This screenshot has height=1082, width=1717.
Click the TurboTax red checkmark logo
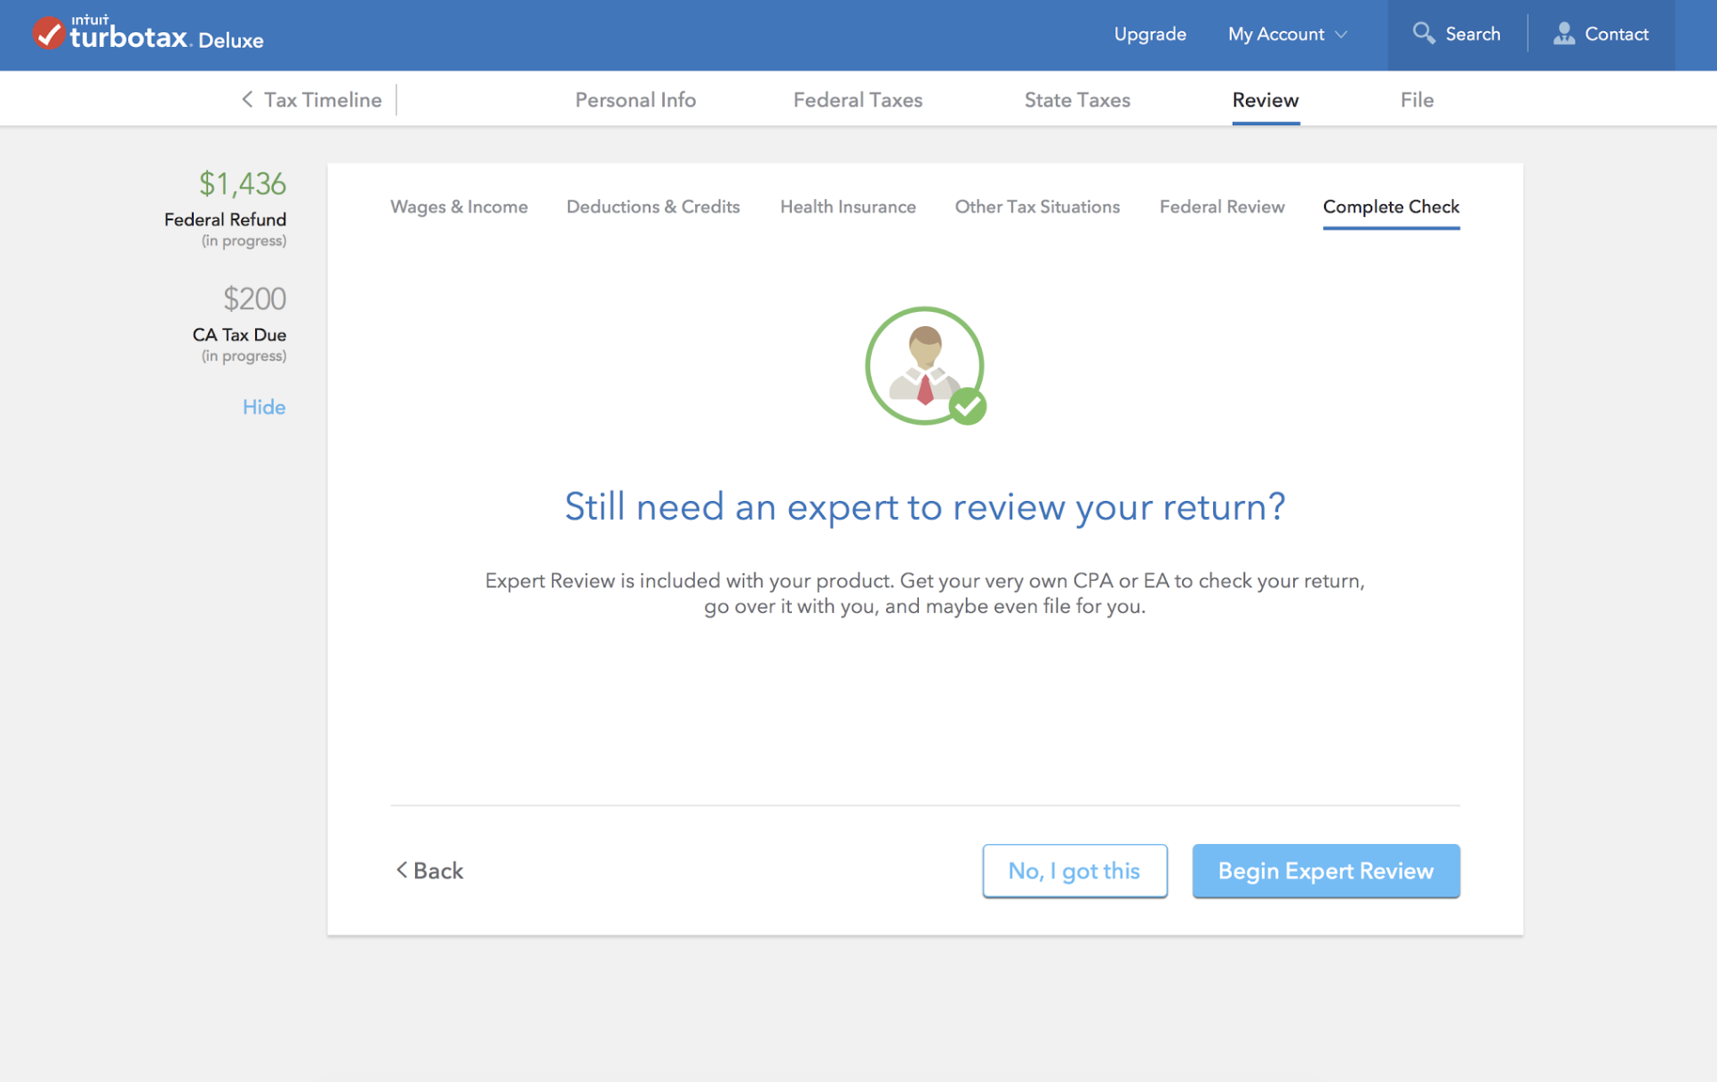coord(48,34)
